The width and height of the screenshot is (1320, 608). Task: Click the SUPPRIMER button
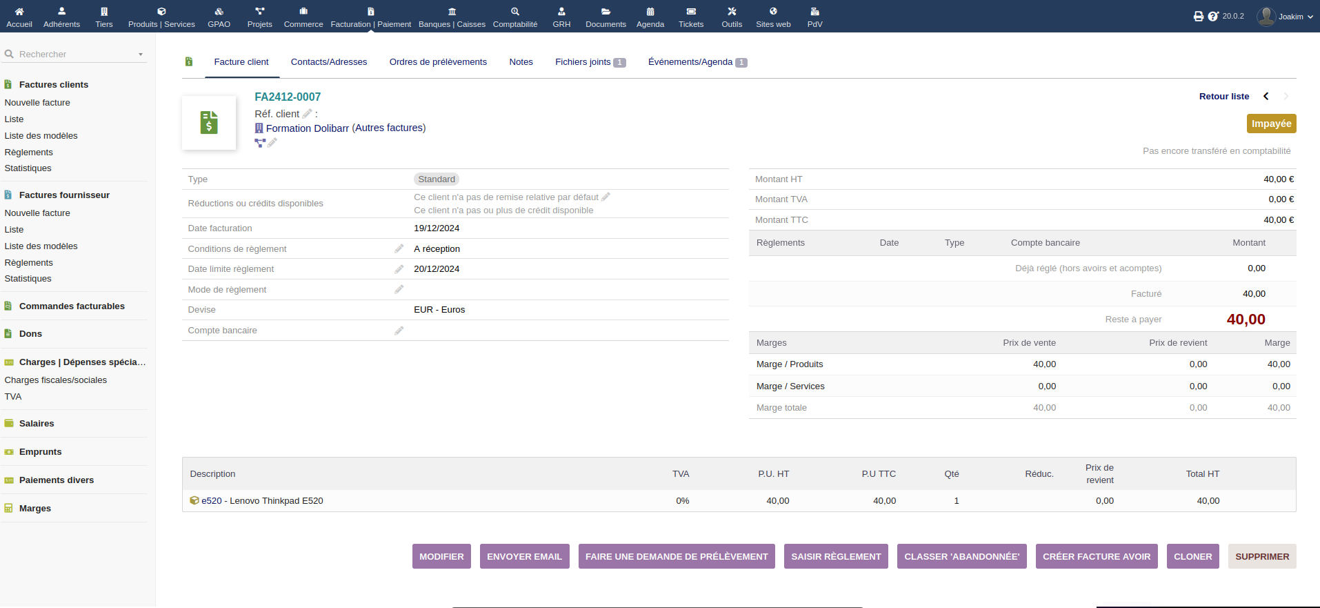click(x=1262, y=556)
